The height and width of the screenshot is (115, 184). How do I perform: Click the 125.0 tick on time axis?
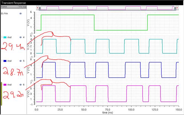pos(155,110)
